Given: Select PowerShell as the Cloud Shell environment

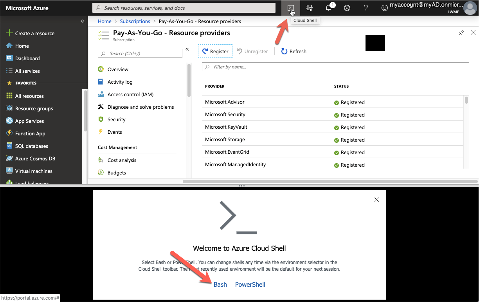Looking at the screenshot, I should (x=250, y=284).
